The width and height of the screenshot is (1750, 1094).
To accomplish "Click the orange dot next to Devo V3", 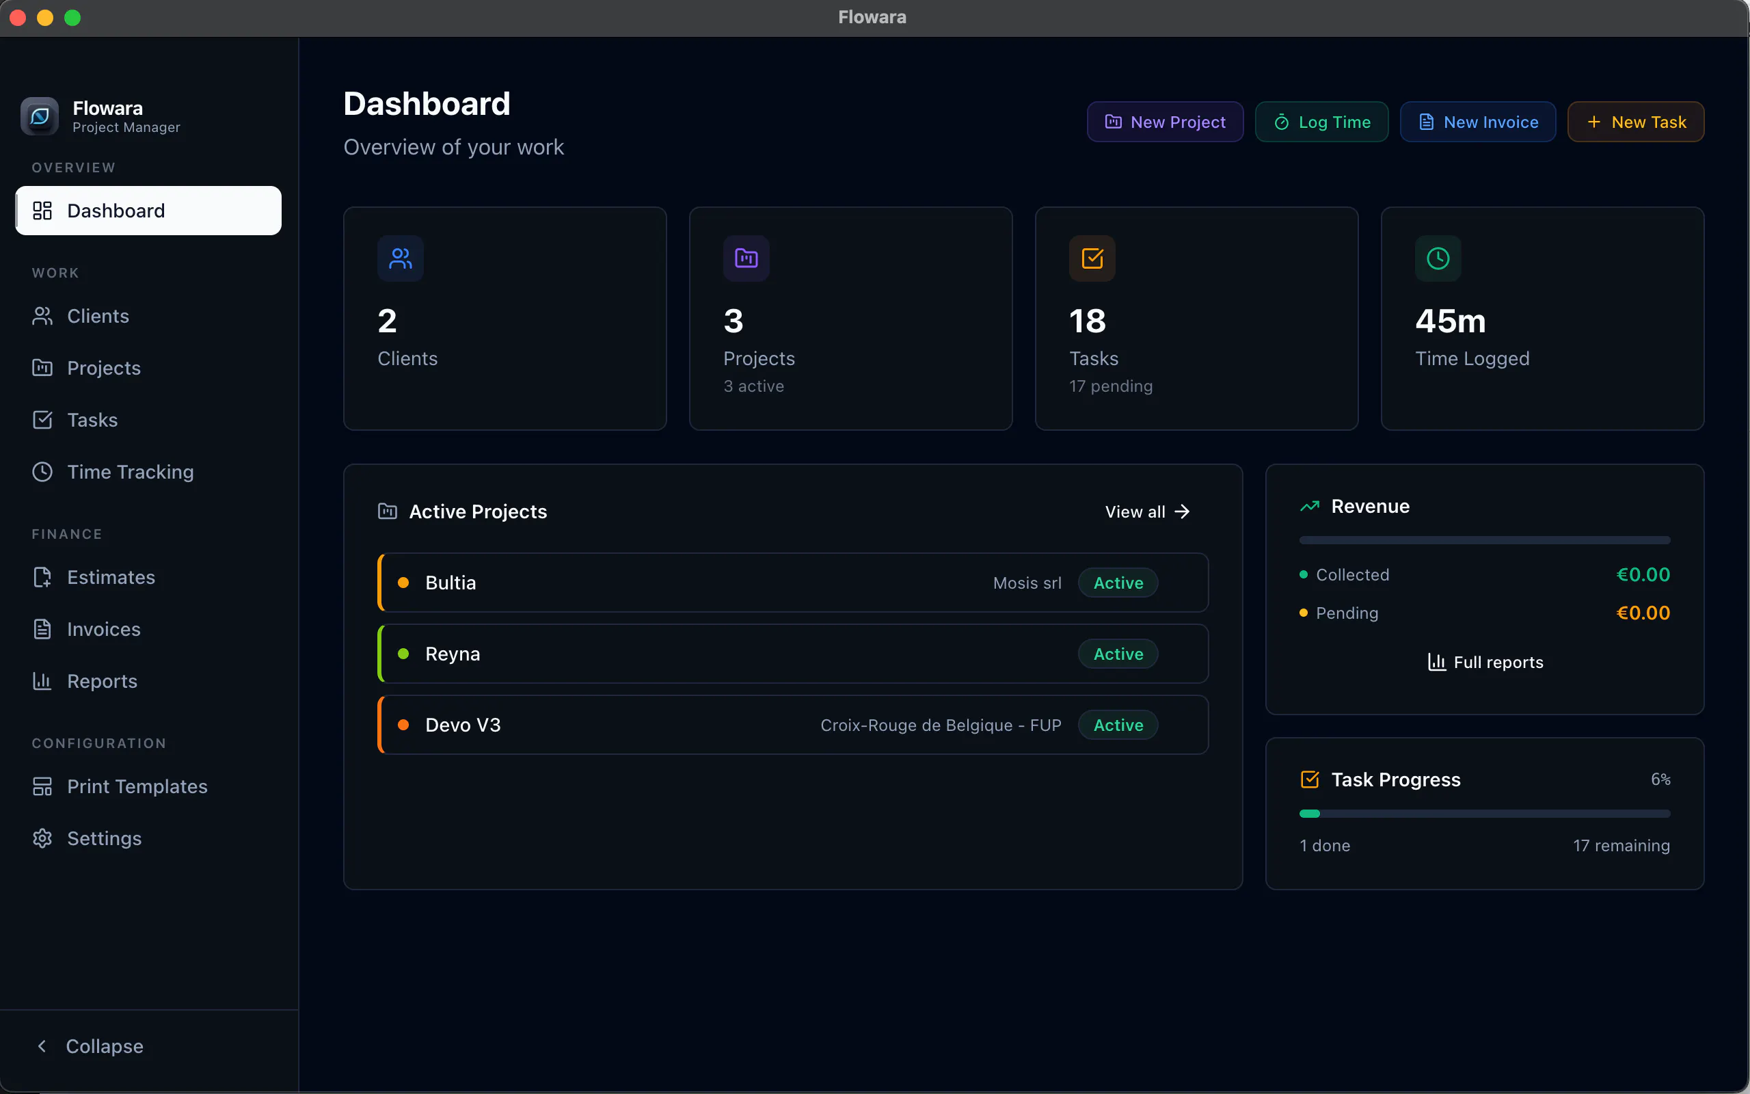I will click(x=403, y=724).
